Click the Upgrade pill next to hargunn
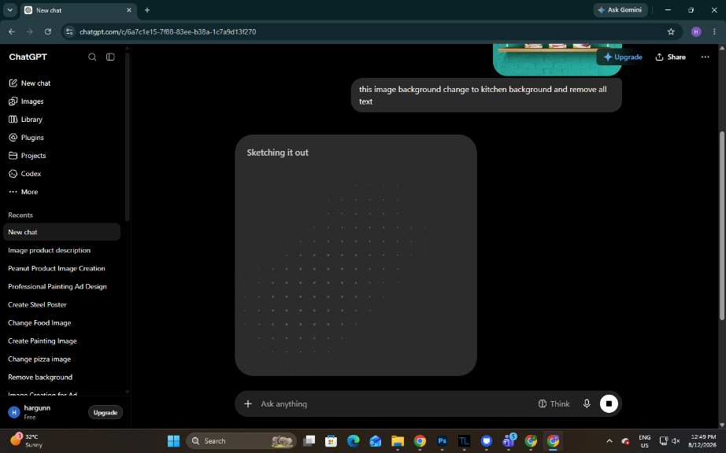 (105, 412)
